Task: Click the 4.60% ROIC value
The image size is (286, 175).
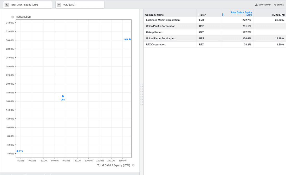Action: [x=280, y=44]
